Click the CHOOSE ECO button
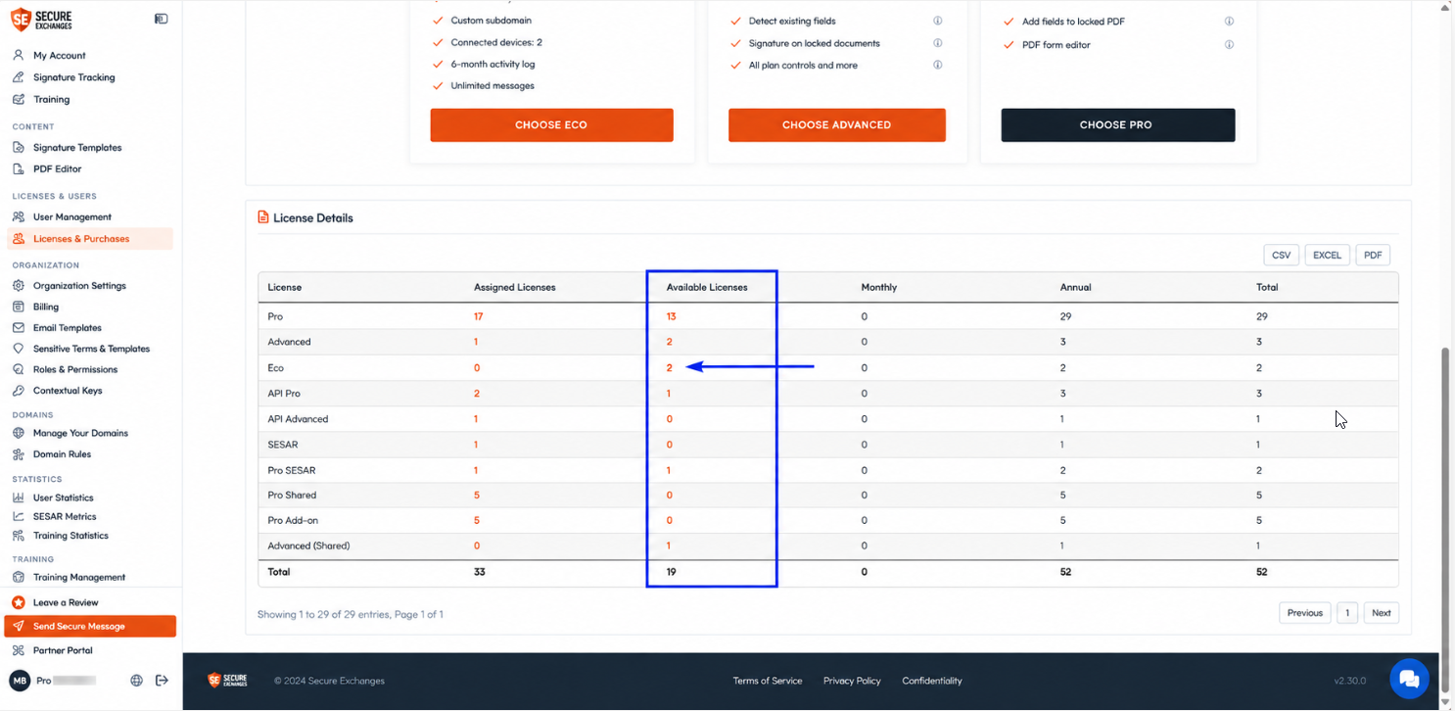Image resolution: width=1455 pixels, height=711 pixels. pyautogui.click(x=551, y=125)
